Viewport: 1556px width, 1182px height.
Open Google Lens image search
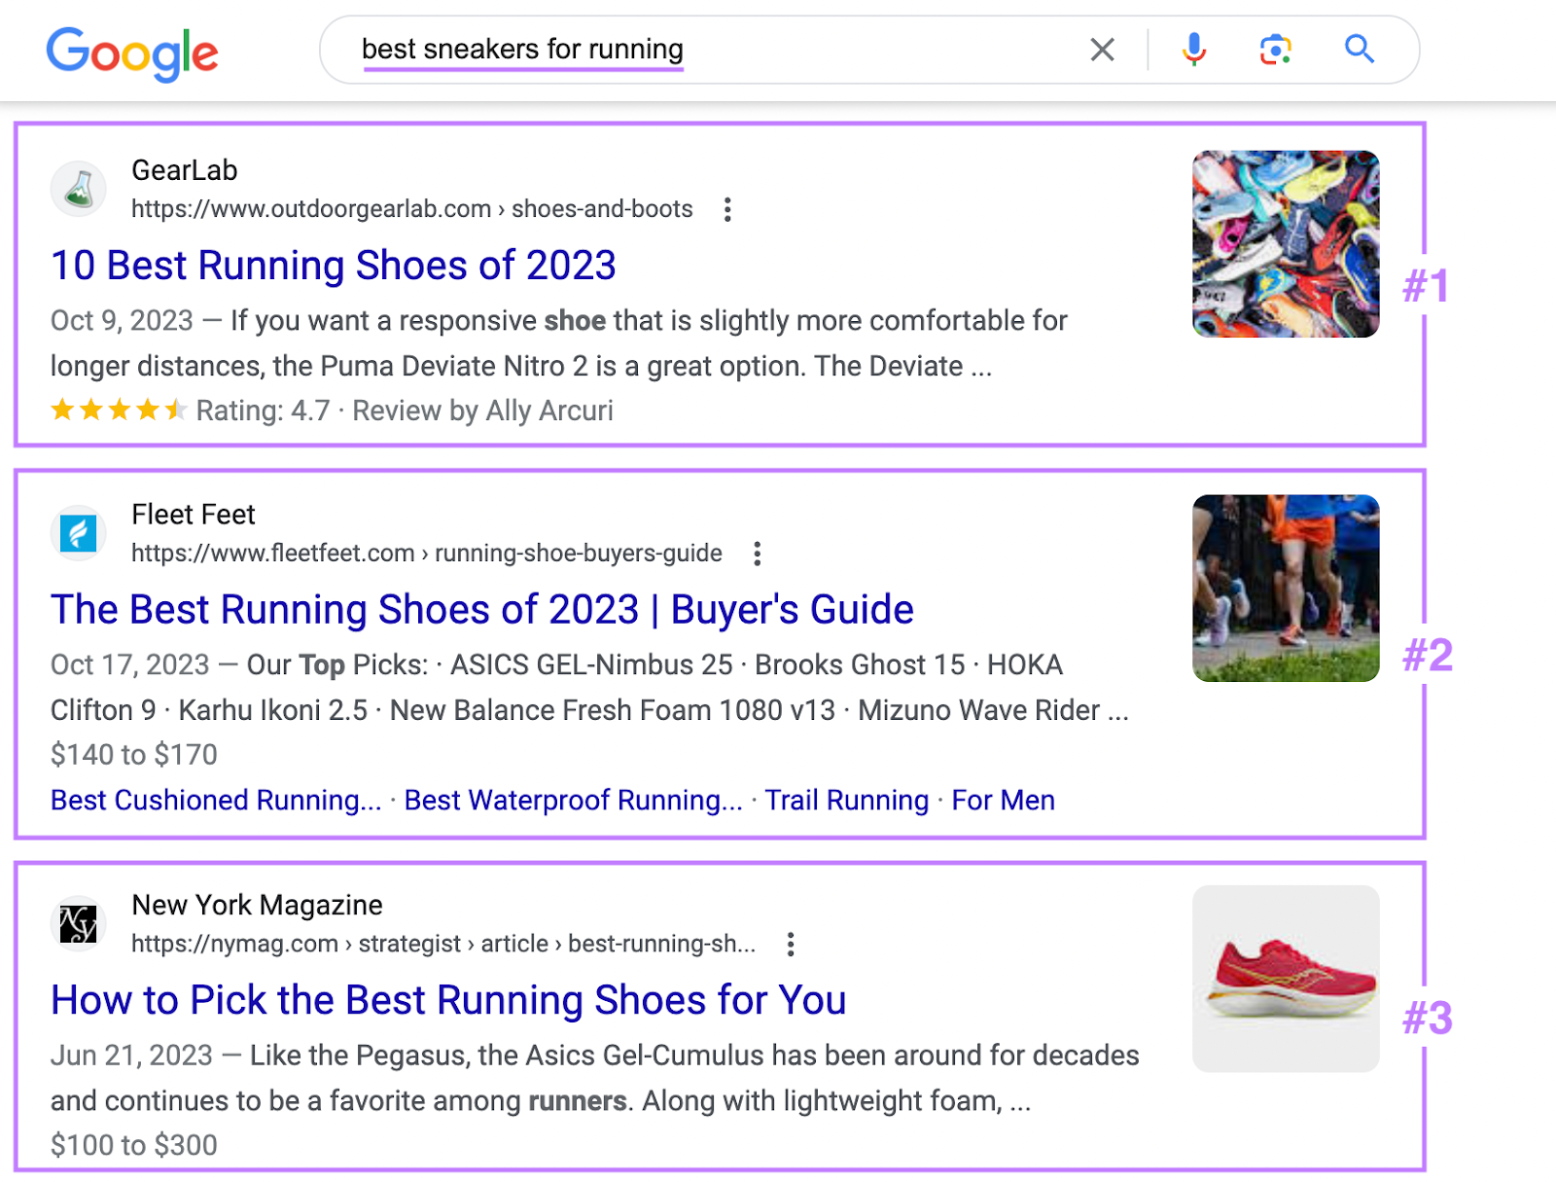(1274, 50)
